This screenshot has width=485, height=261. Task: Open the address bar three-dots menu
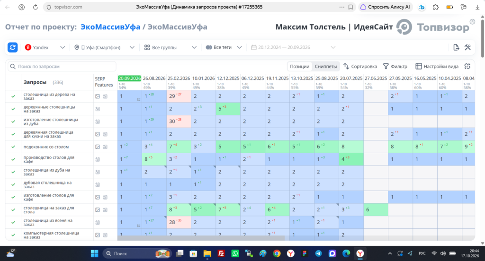[341, 7]
